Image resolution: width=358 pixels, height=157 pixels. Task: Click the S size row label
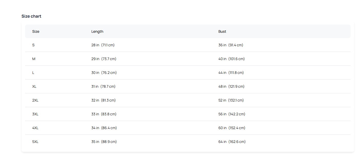[x=33, y=45]
